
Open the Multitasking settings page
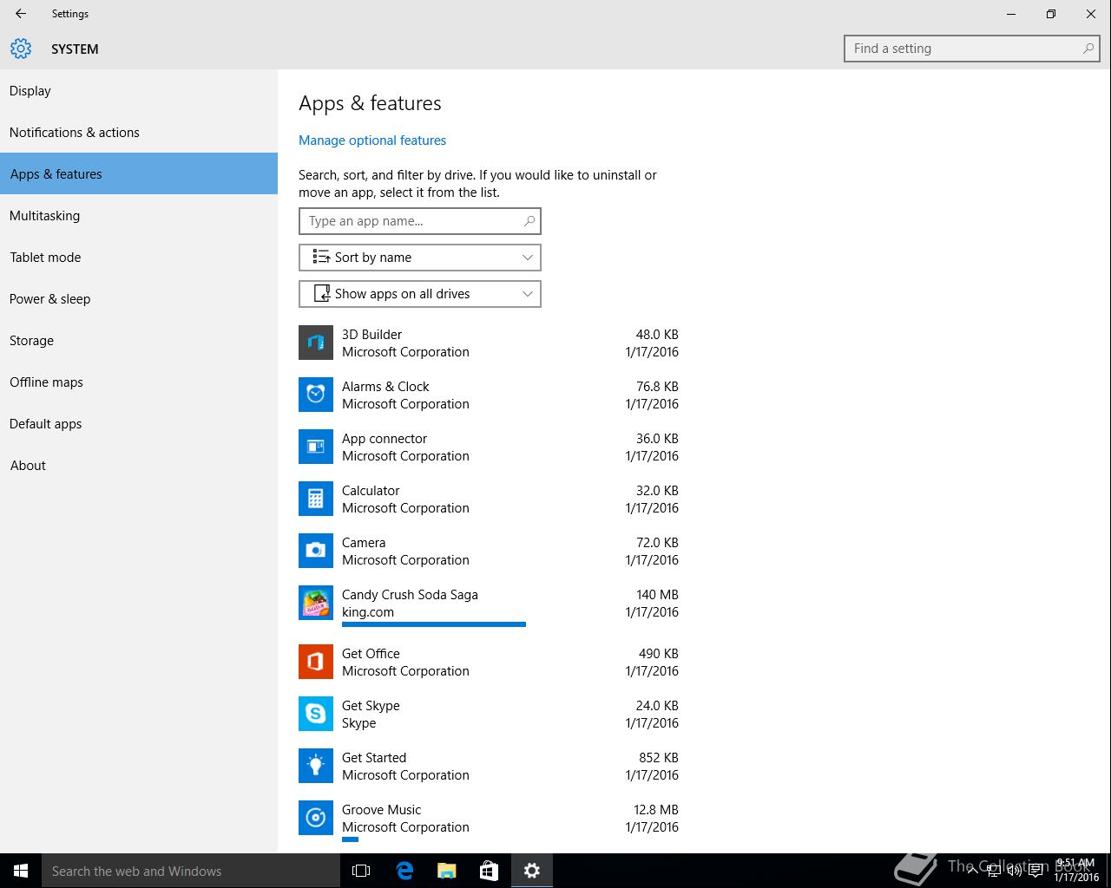pos(139,215)
